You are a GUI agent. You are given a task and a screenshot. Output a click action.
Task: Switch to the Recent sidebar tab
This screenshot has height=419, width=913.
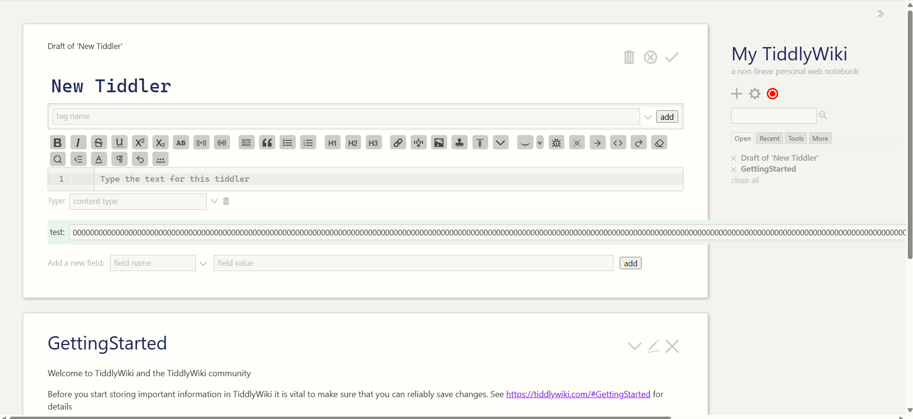coord(769,138)
